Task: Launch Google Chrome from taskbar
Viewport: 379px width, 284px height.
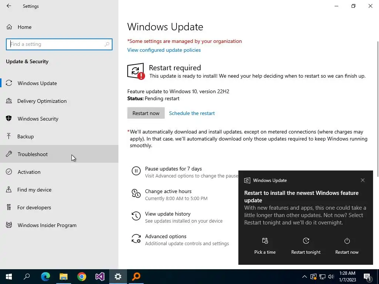Action: click(82, 277)
